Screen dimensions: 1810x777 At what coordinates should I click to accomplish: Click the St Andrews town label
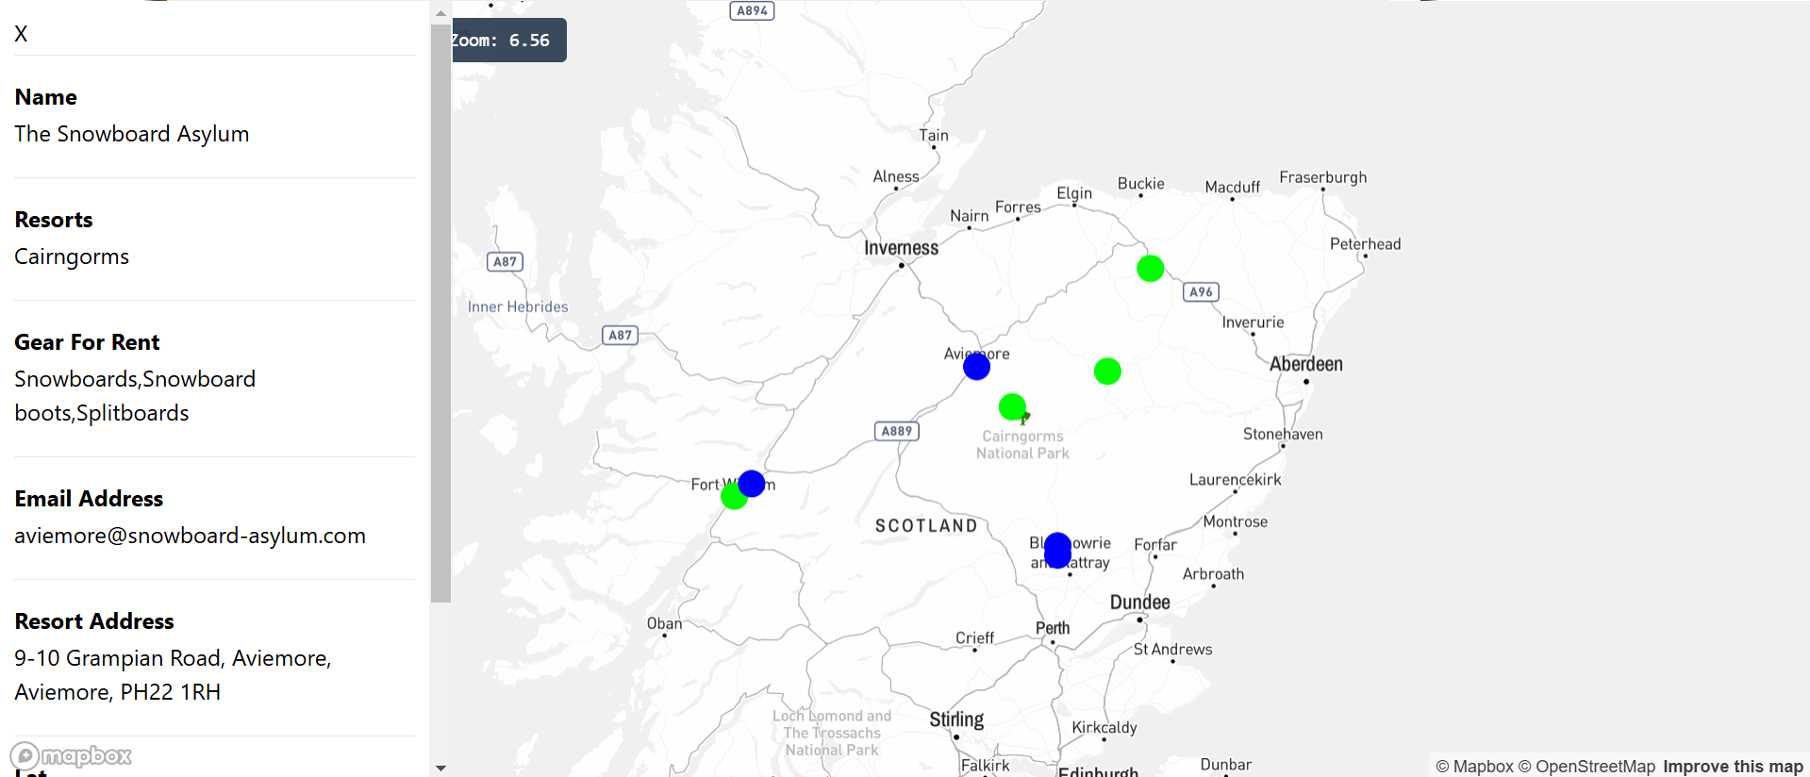pos(1172,649)
